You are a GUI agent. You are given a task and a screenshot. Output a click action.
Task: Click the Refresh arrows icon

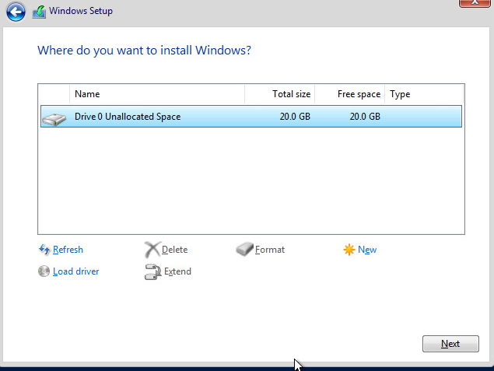[44, 250]
